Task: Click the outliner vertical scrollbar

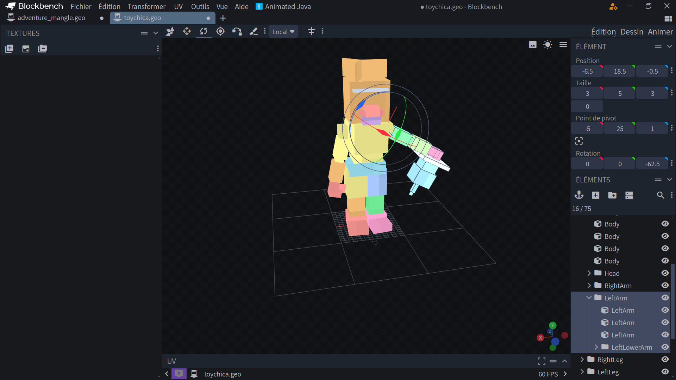Action: [673, 301]
